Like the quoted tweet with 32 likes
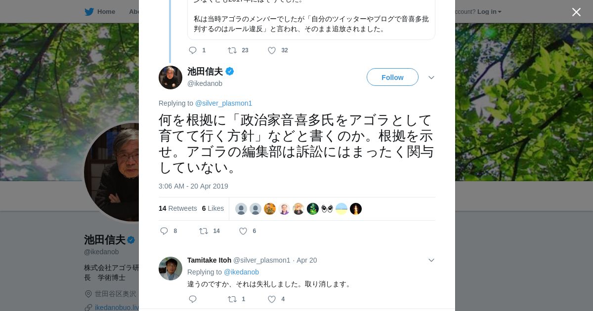593x311 pixels. 272,50
